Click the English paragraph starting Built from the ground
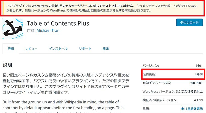206x113 pixels. [x=63, y=106]
